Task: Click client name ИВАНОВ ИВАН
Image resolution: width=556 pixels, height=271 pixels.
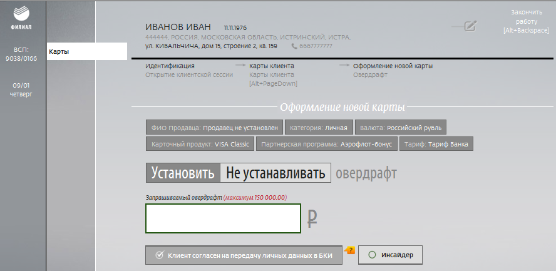Action: 178,27
